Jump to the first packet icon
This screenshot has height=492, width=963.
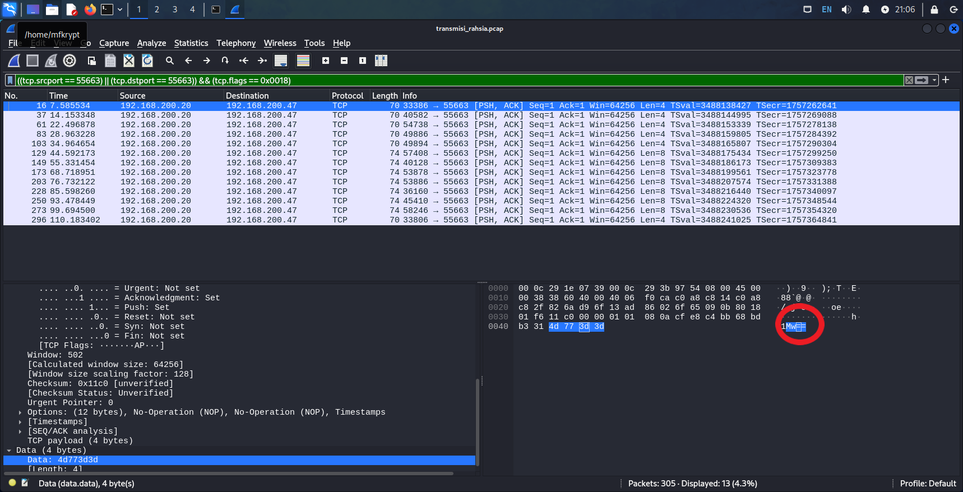(x=243, y=61)
